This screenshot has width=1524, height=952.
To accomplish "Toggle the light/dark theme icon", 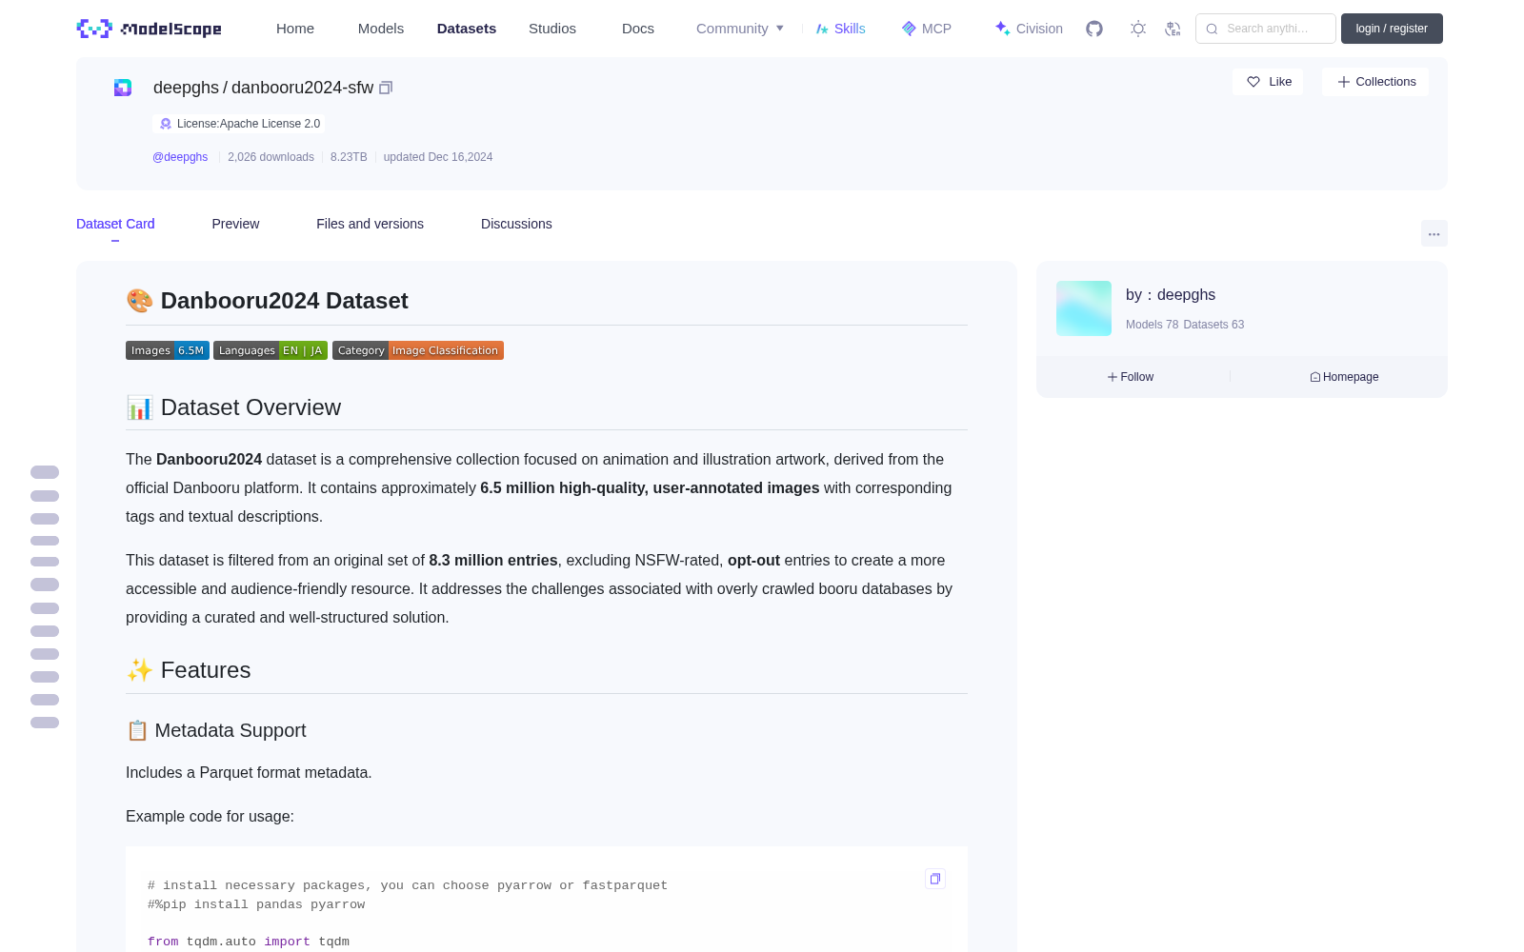I will 1138,29.
